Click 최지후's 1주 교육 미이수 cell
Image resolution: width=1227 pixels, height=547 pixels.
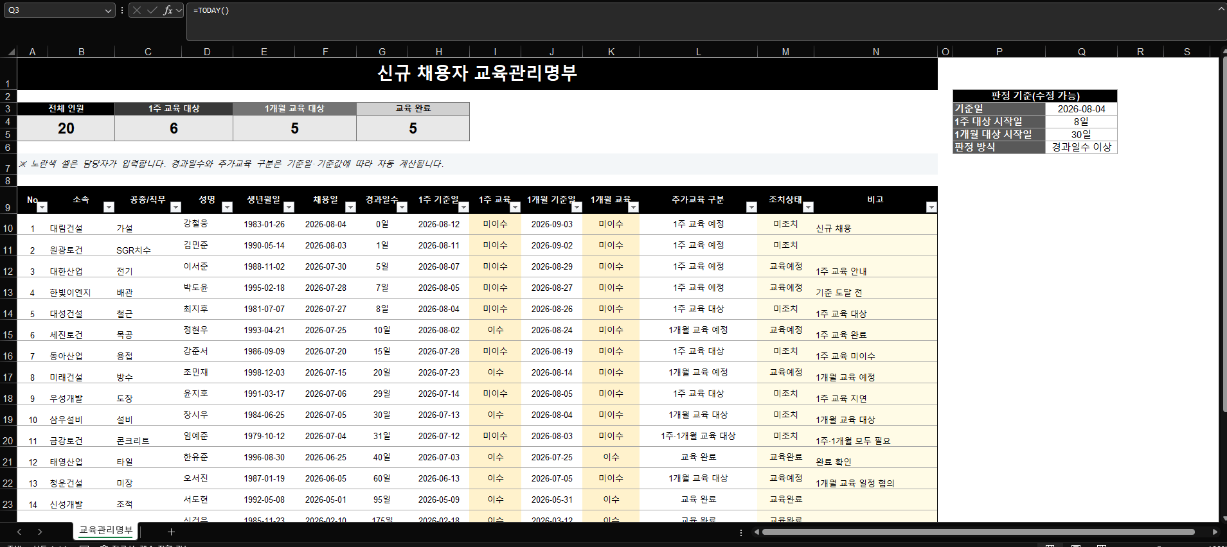[496, 309]
